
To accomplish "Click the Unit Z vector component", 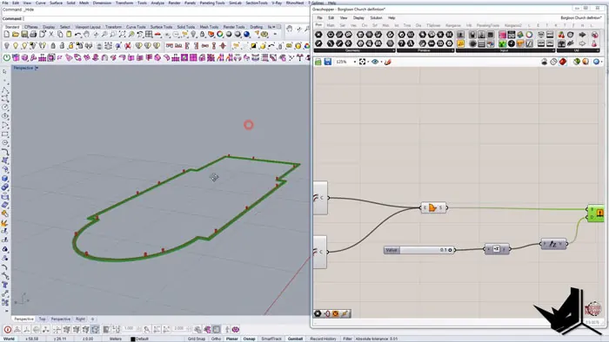I will pyautogui.click(x=553, y=244).
